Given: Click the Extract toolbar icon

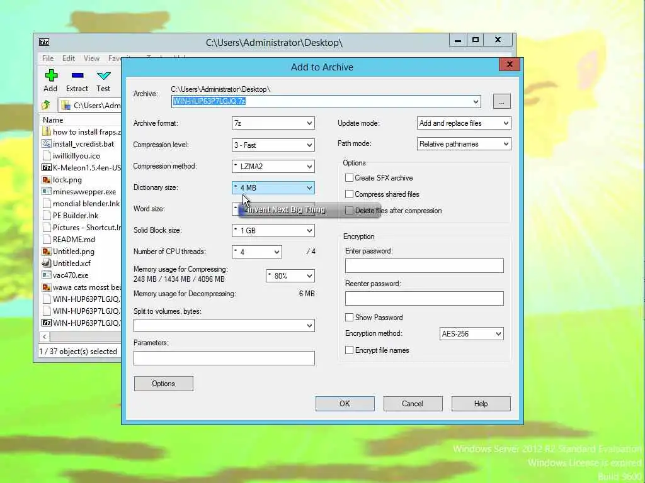Looking at the screenshot, I should coord(77,75).
